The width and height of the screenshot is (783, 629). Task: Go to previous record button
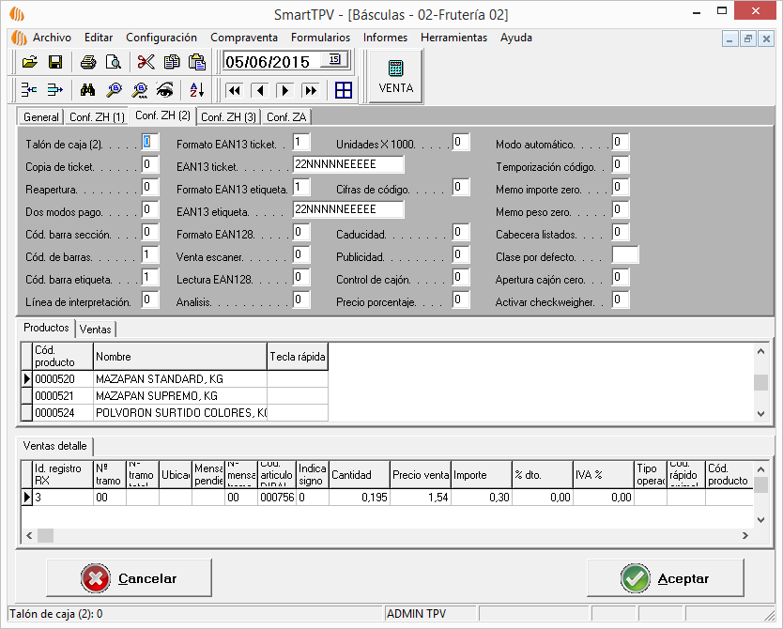tap(260, 90)
